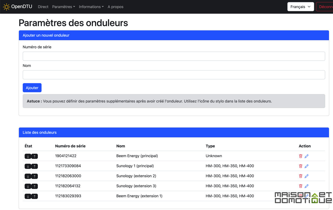Move Sunology (extension 2) row up
The image size is (333, 210).
[34, 176]
